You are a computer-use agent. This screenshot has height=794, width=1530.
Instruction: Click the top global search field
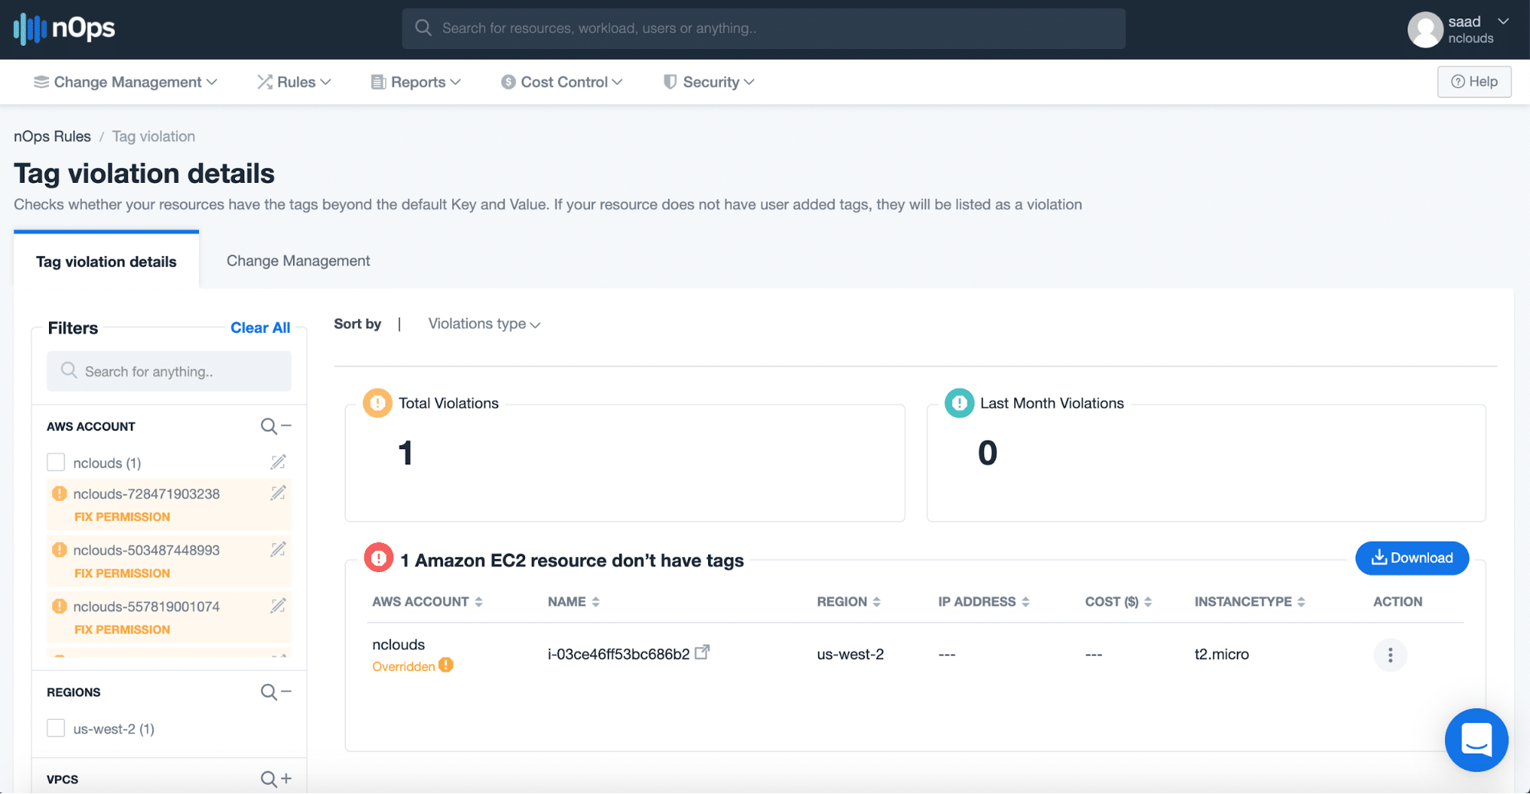(x=763, y=28)
